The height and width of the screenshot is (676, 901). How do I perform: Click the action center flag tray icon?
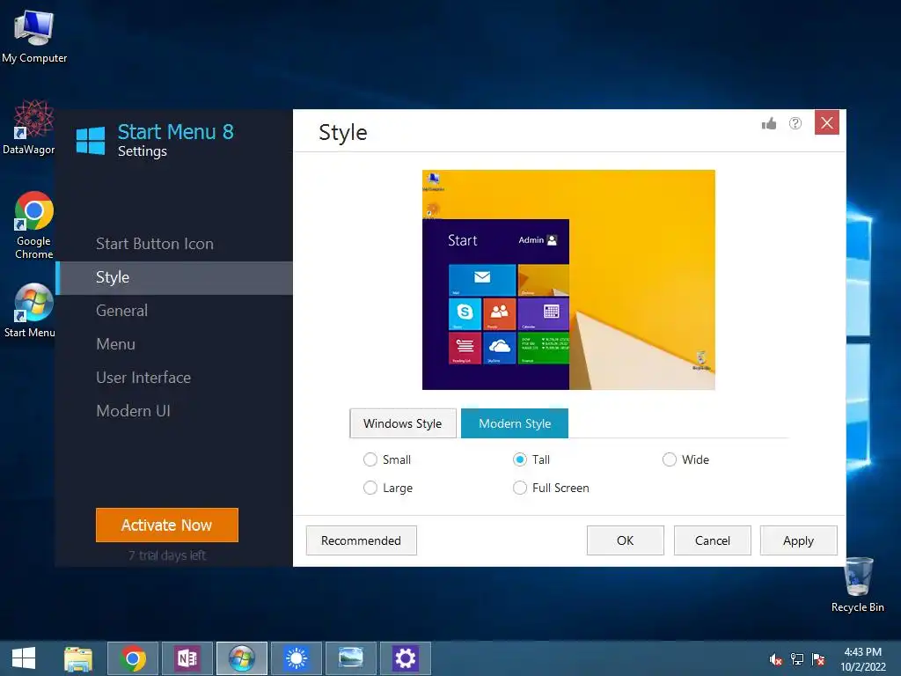click(x=818, y=659)
